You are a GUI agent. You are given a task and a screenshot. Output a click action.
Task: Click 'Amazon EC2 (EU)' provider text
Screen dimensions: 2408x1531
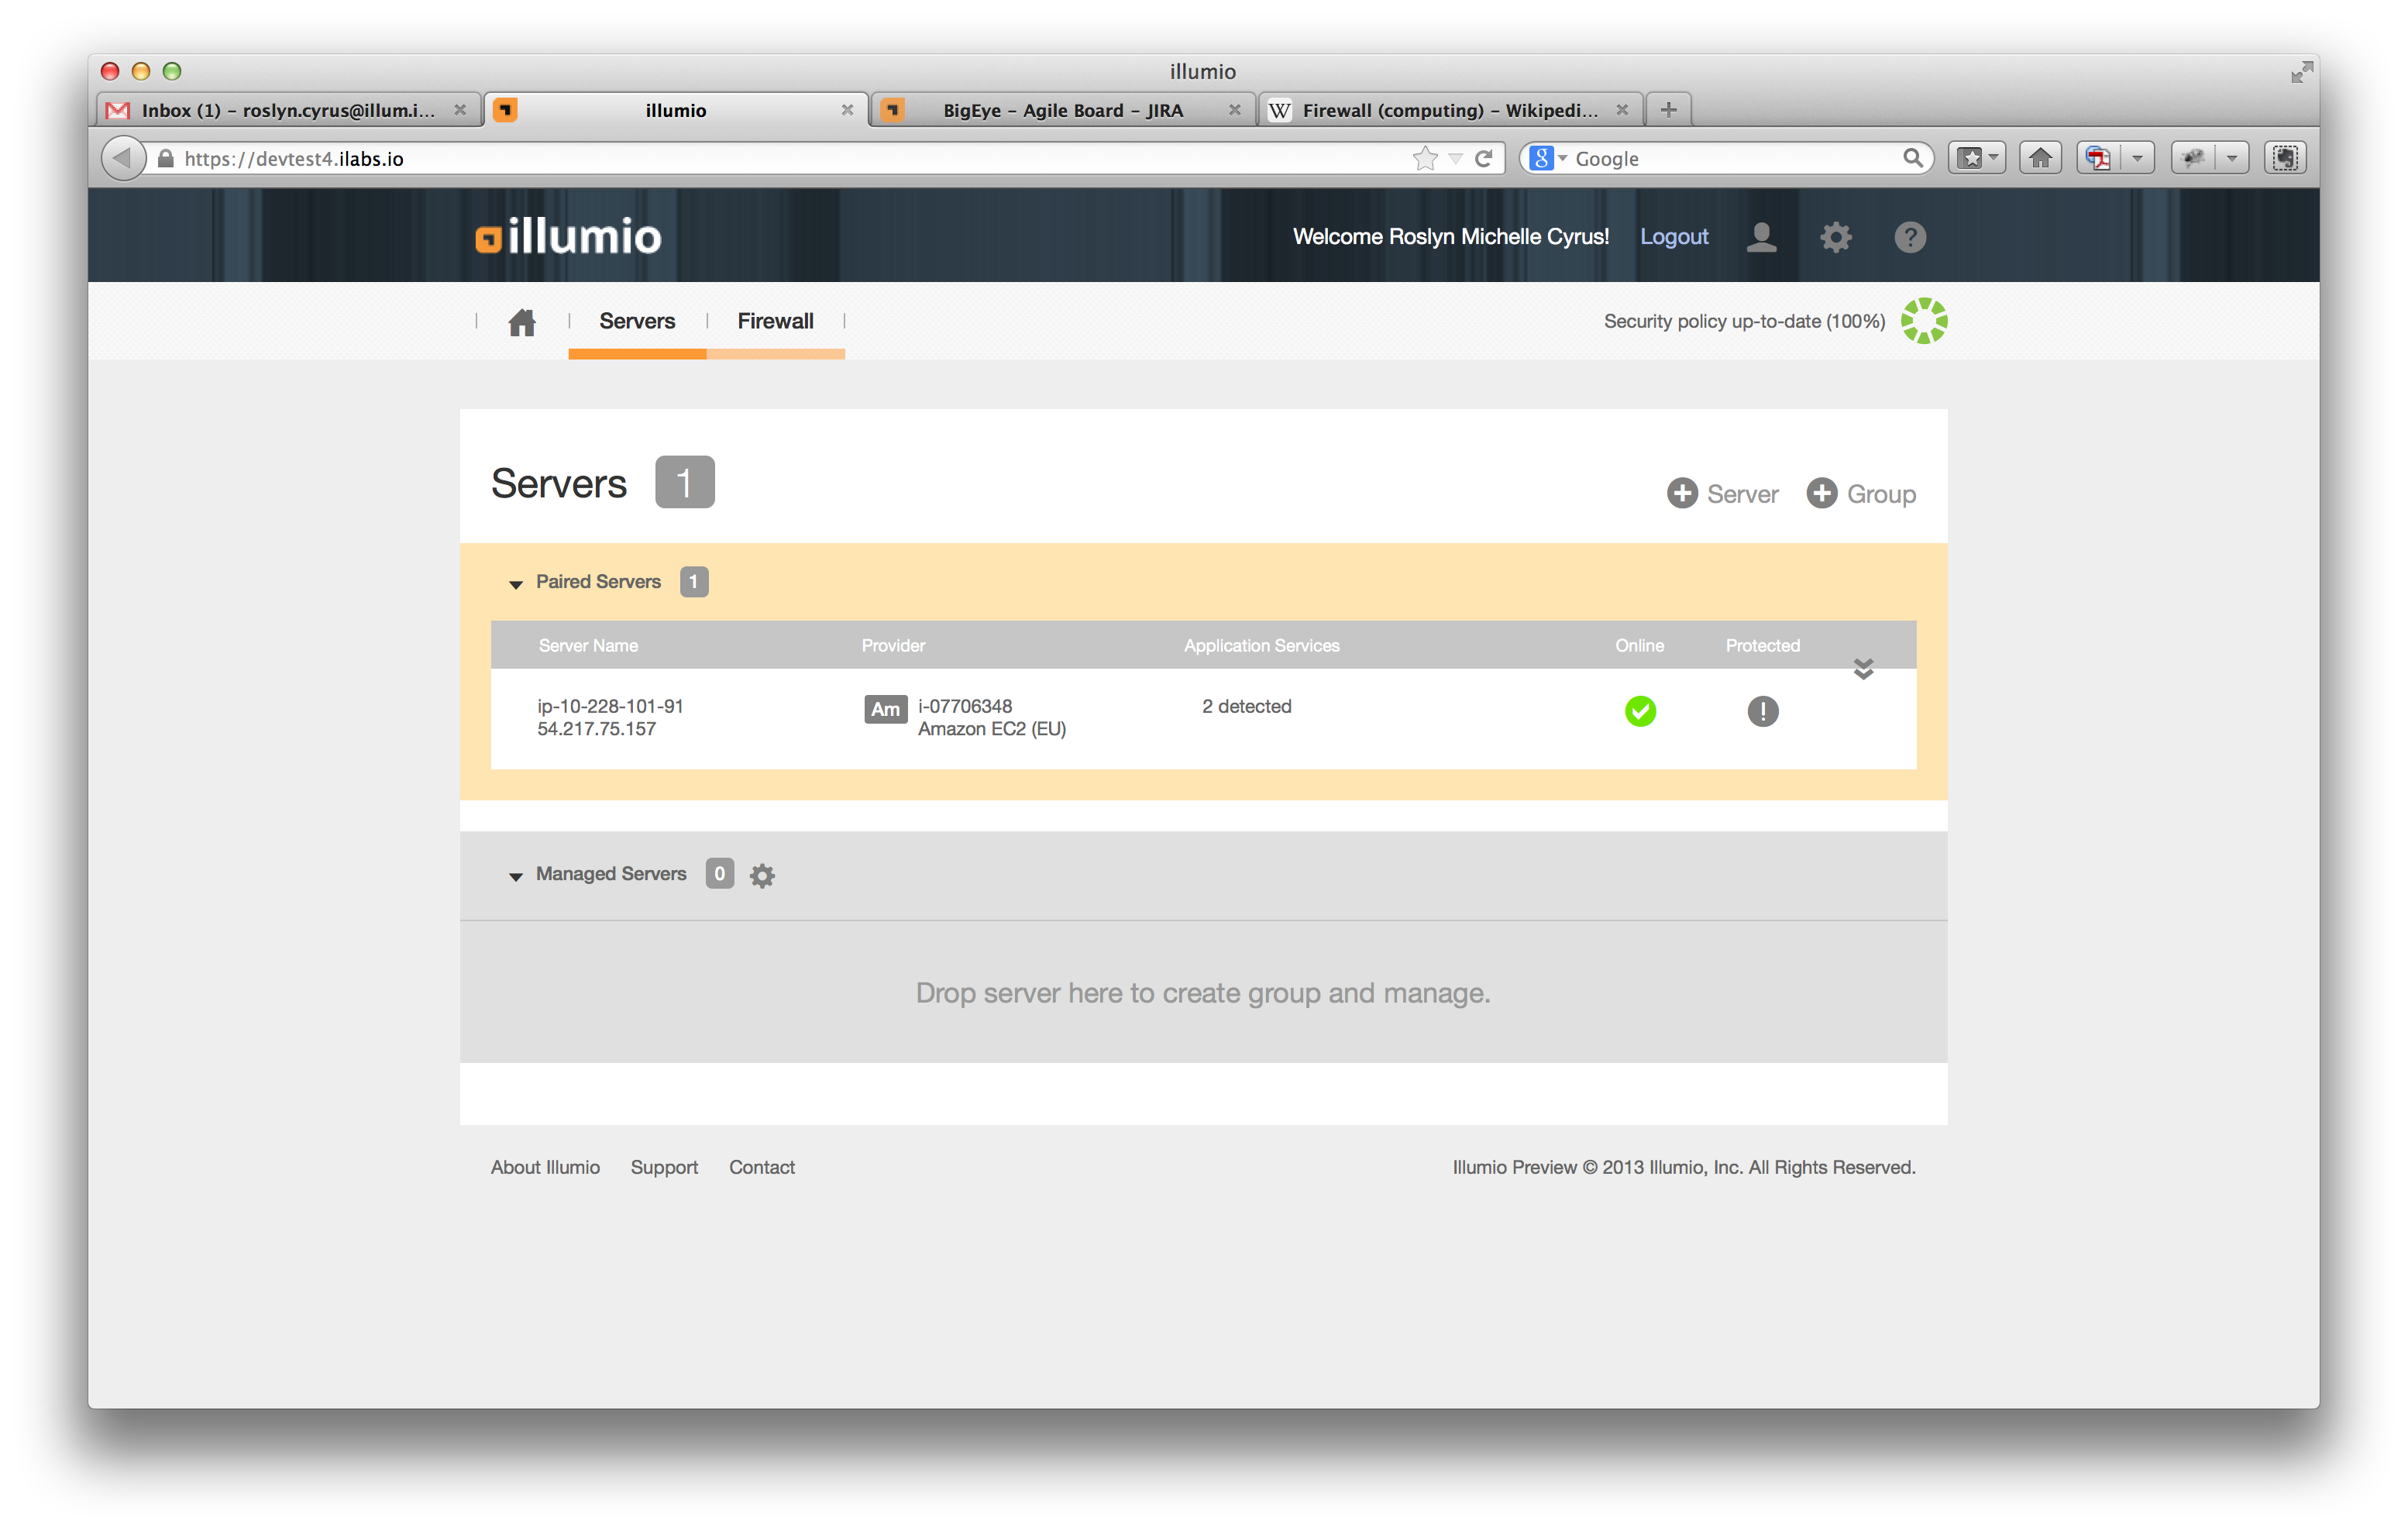coord(992,729)
